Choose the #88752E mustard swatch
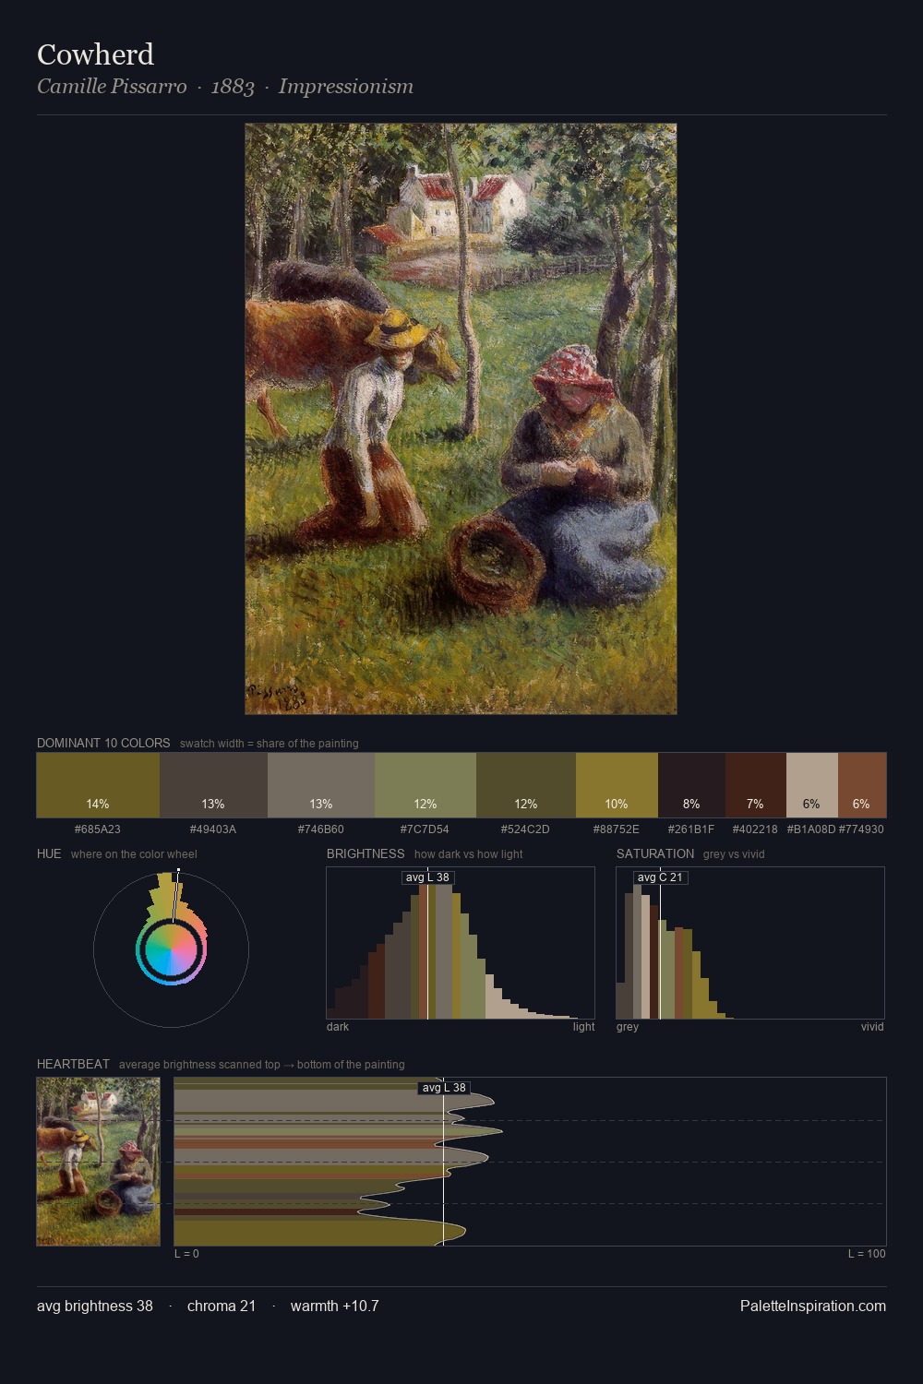The image size is (923, 1384). pyautogui.click(x=617, y=785)
